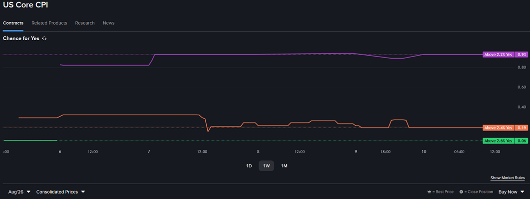Switch to the Related Products tab
This screenshot has height=199, width=530.
49,23
